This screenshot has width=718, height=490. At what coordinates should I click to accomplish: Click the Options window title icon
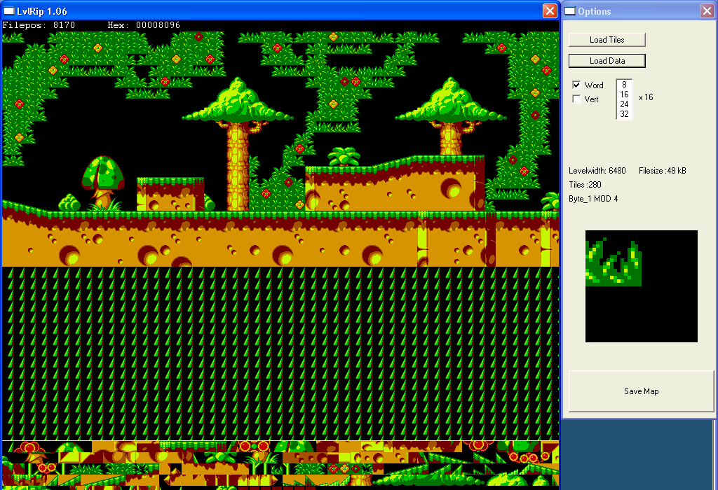click(x=569, y=11)
